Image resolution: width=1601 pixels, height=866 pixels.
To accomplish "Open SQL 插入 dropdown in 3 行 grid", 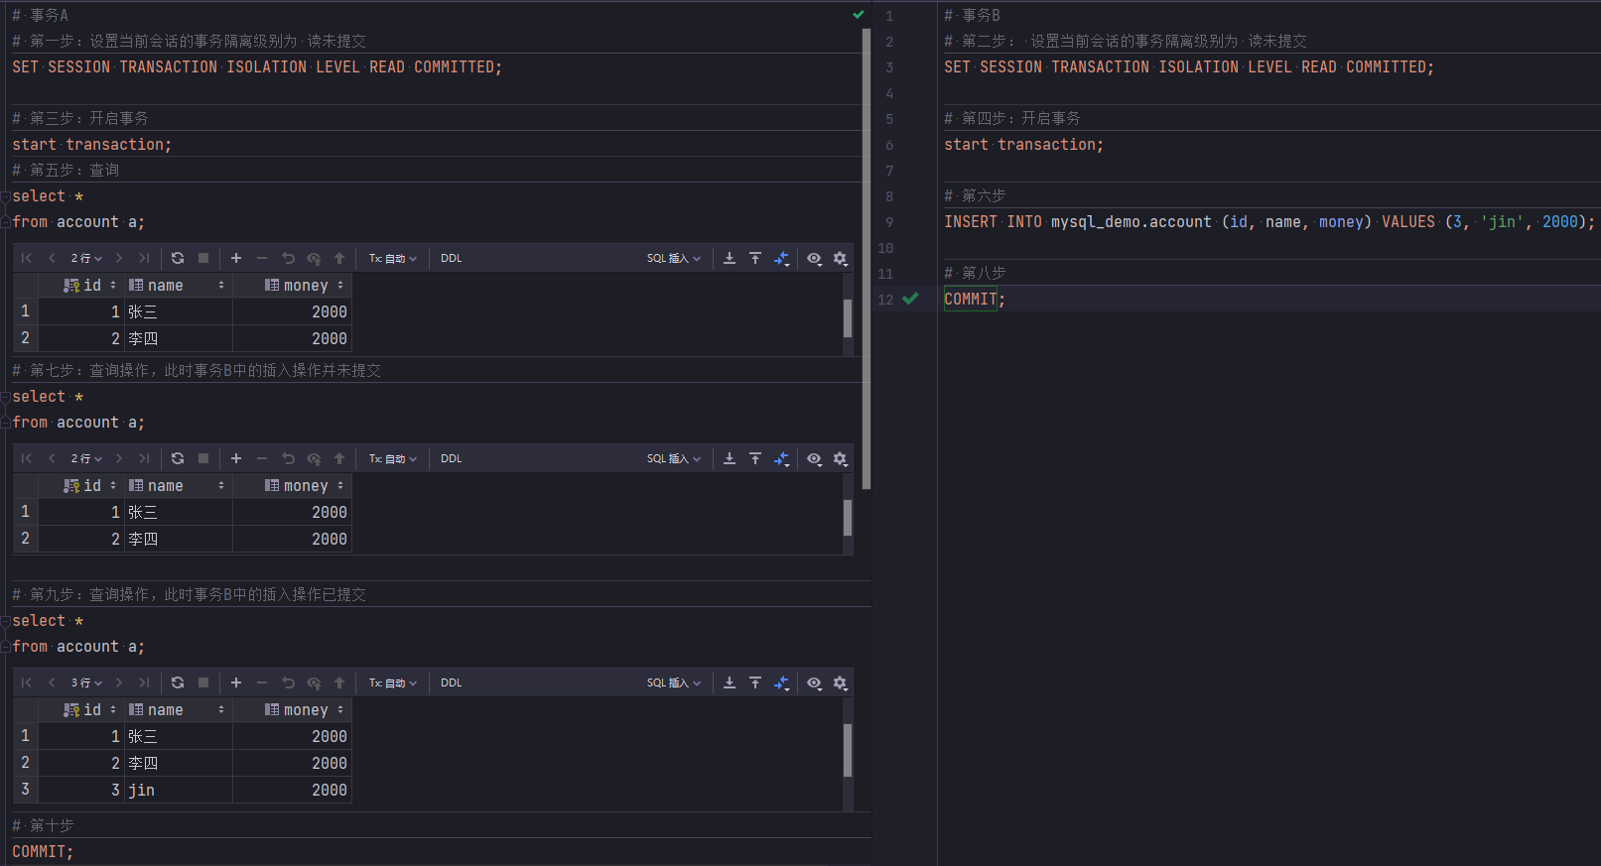I will [674, 682].
